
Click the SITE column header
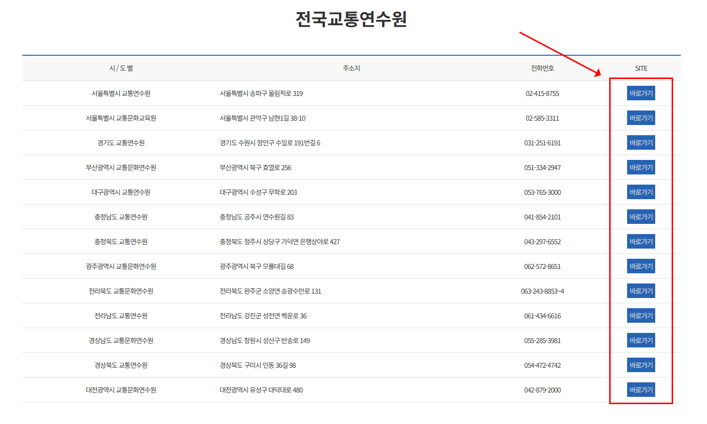[641, 68]
